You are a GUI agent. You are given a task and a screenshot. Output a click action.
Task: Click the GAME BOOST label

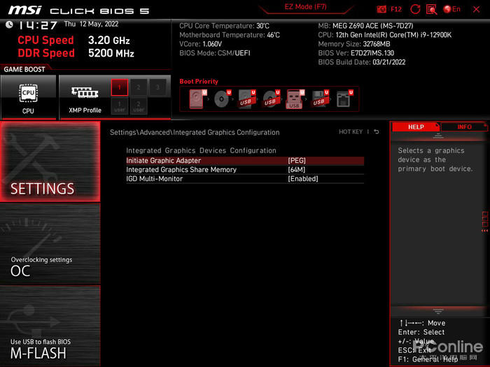point(24,69)
